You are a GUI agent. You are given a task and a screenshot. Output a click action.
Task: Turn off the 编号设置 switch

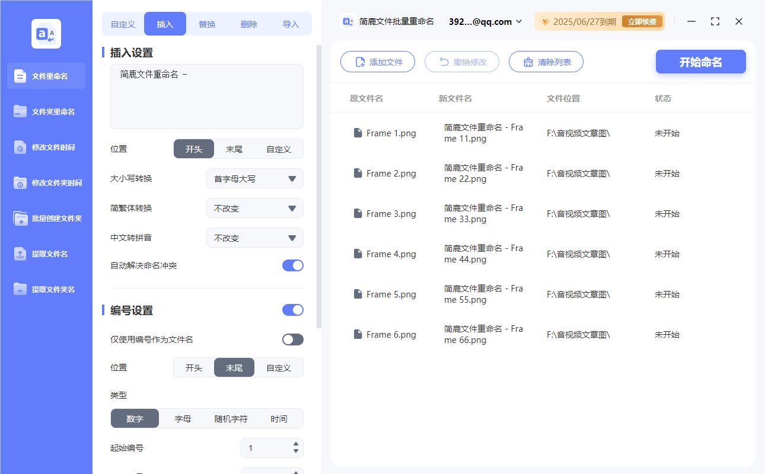pos(292,310)
